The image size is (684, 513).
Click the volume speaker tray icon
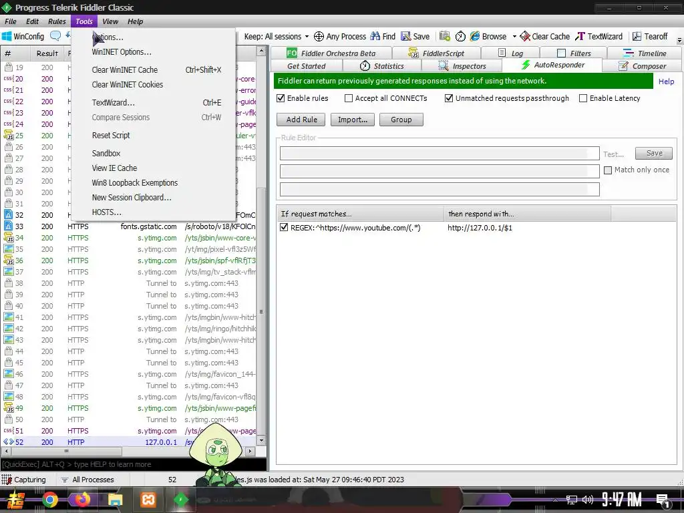click(588, 500)
